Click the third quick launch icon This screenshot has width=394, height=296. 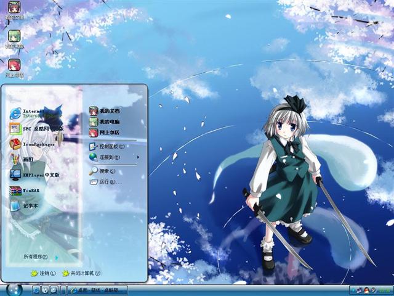(x=54, y=290)
